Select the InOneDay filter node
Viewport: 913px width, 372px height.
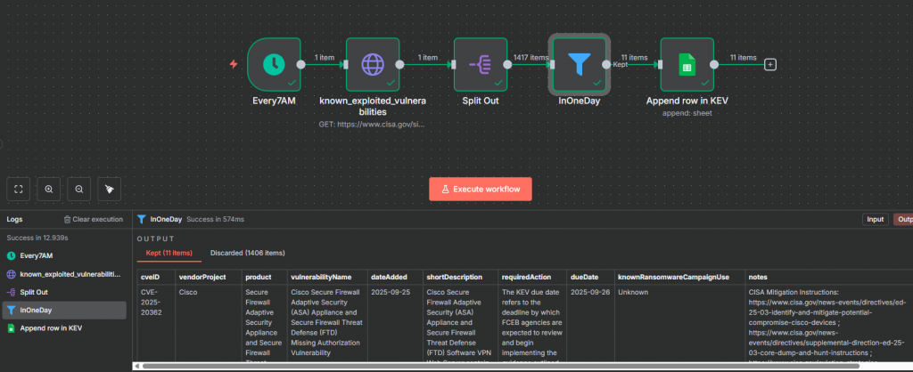pos(580,64)
